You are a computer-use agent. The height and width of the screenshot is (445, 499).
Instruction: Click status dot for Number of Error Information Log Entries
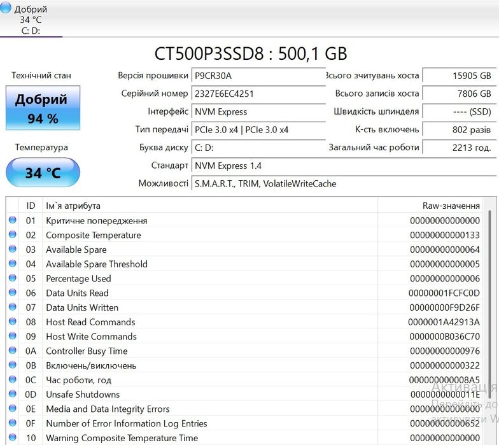pyautogui.click(x=13, y=423)
